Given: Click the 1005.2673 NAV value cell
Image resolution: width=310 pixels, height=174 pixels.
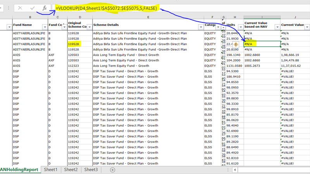Looking at the screenshot, I should pos(262,66).
